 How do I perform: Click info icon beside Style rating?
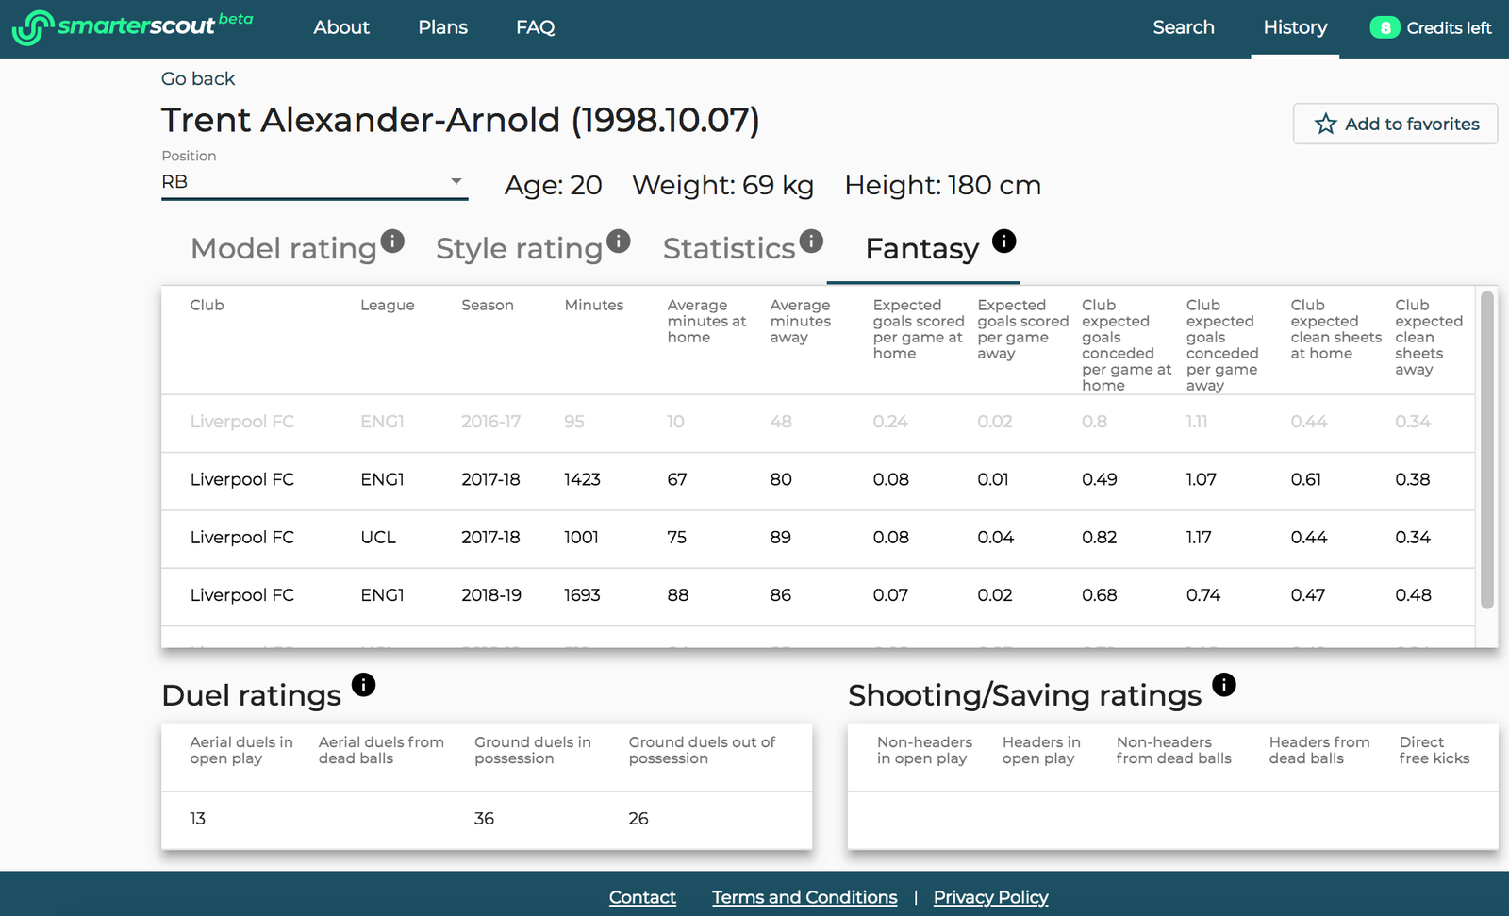click(619, 241)
